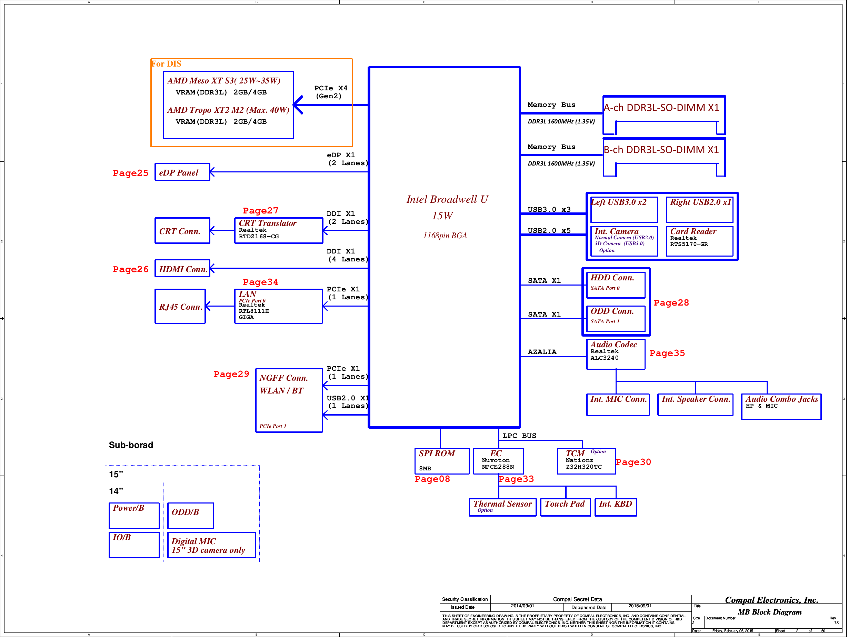Click the A-ch DDR3L-SO-DIMM X1 block

click(664, 116)
